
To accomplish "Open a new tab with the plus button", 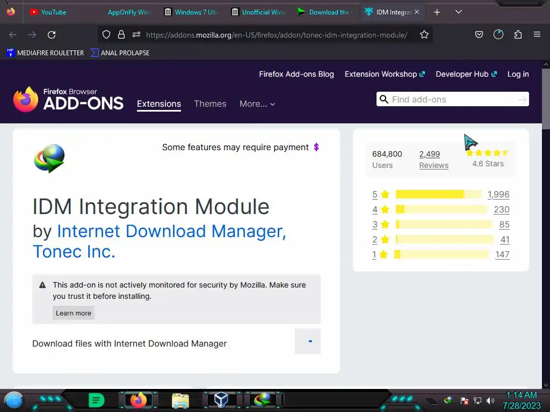I will click(x=437, y=12).
